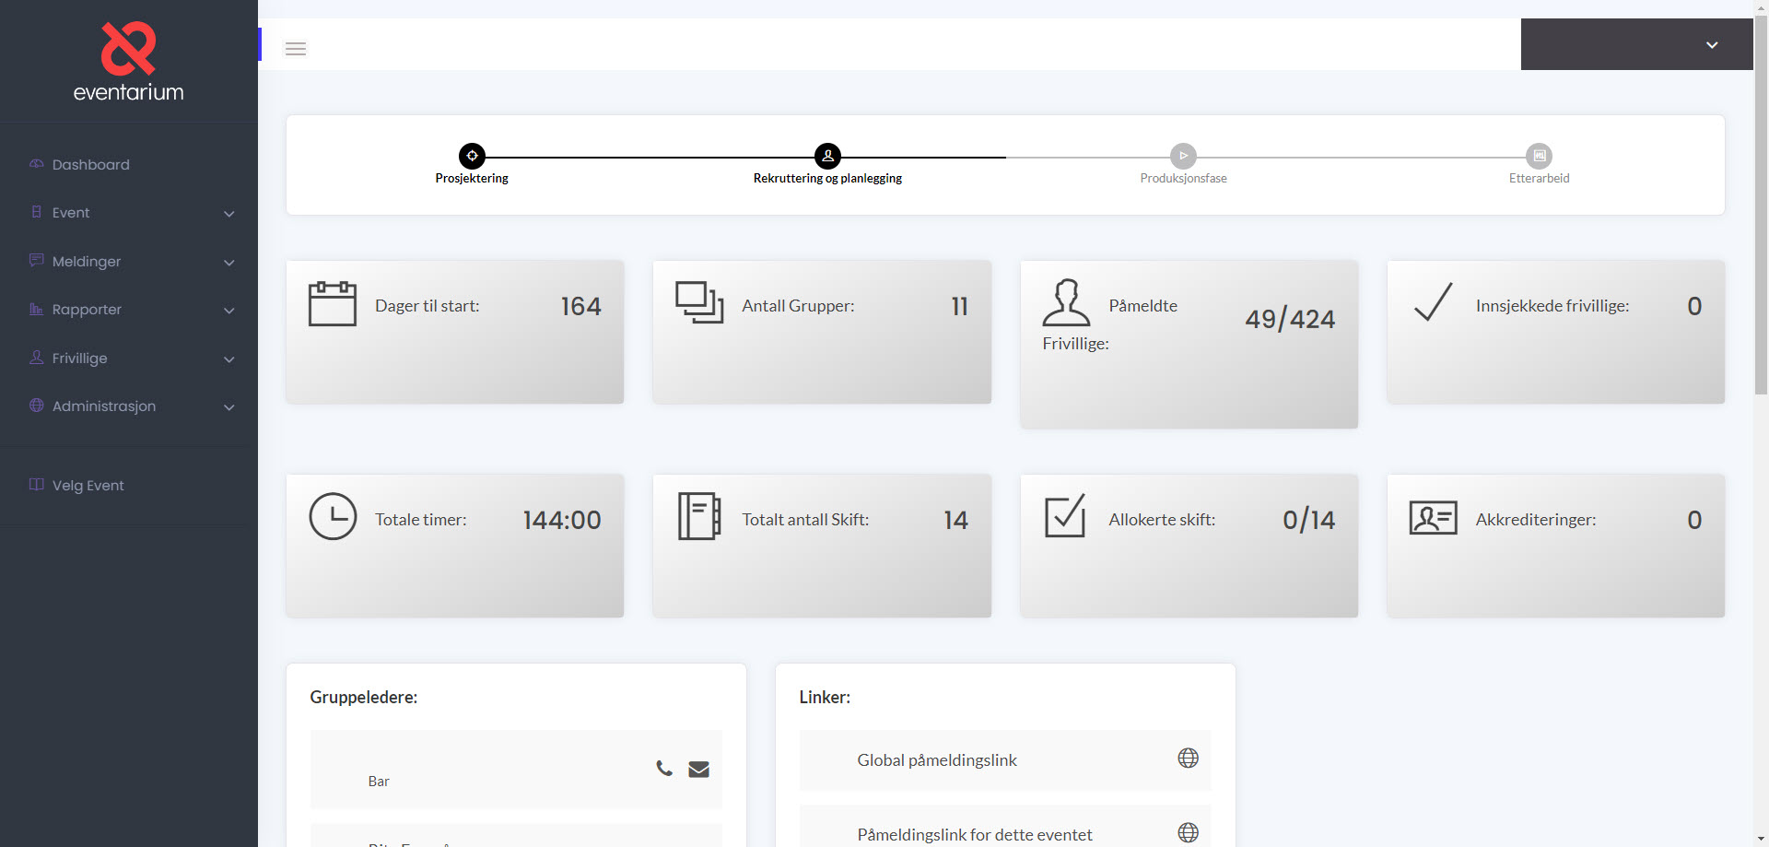Open the Global påmeldingslink link
This screenshot has width=1769, height=847.
click(936, 760)
